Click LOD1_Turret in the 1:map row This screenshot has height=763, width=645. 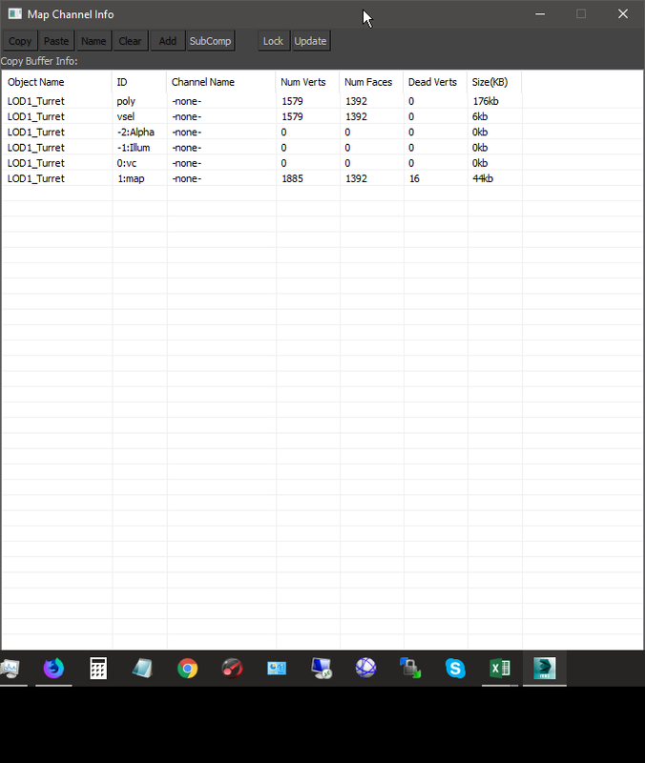36,178
